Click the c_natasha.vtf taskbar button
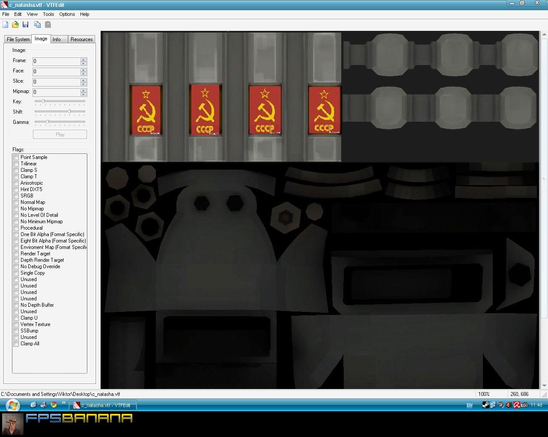Viewport: 548px width, 437px height. pos(103,405)
